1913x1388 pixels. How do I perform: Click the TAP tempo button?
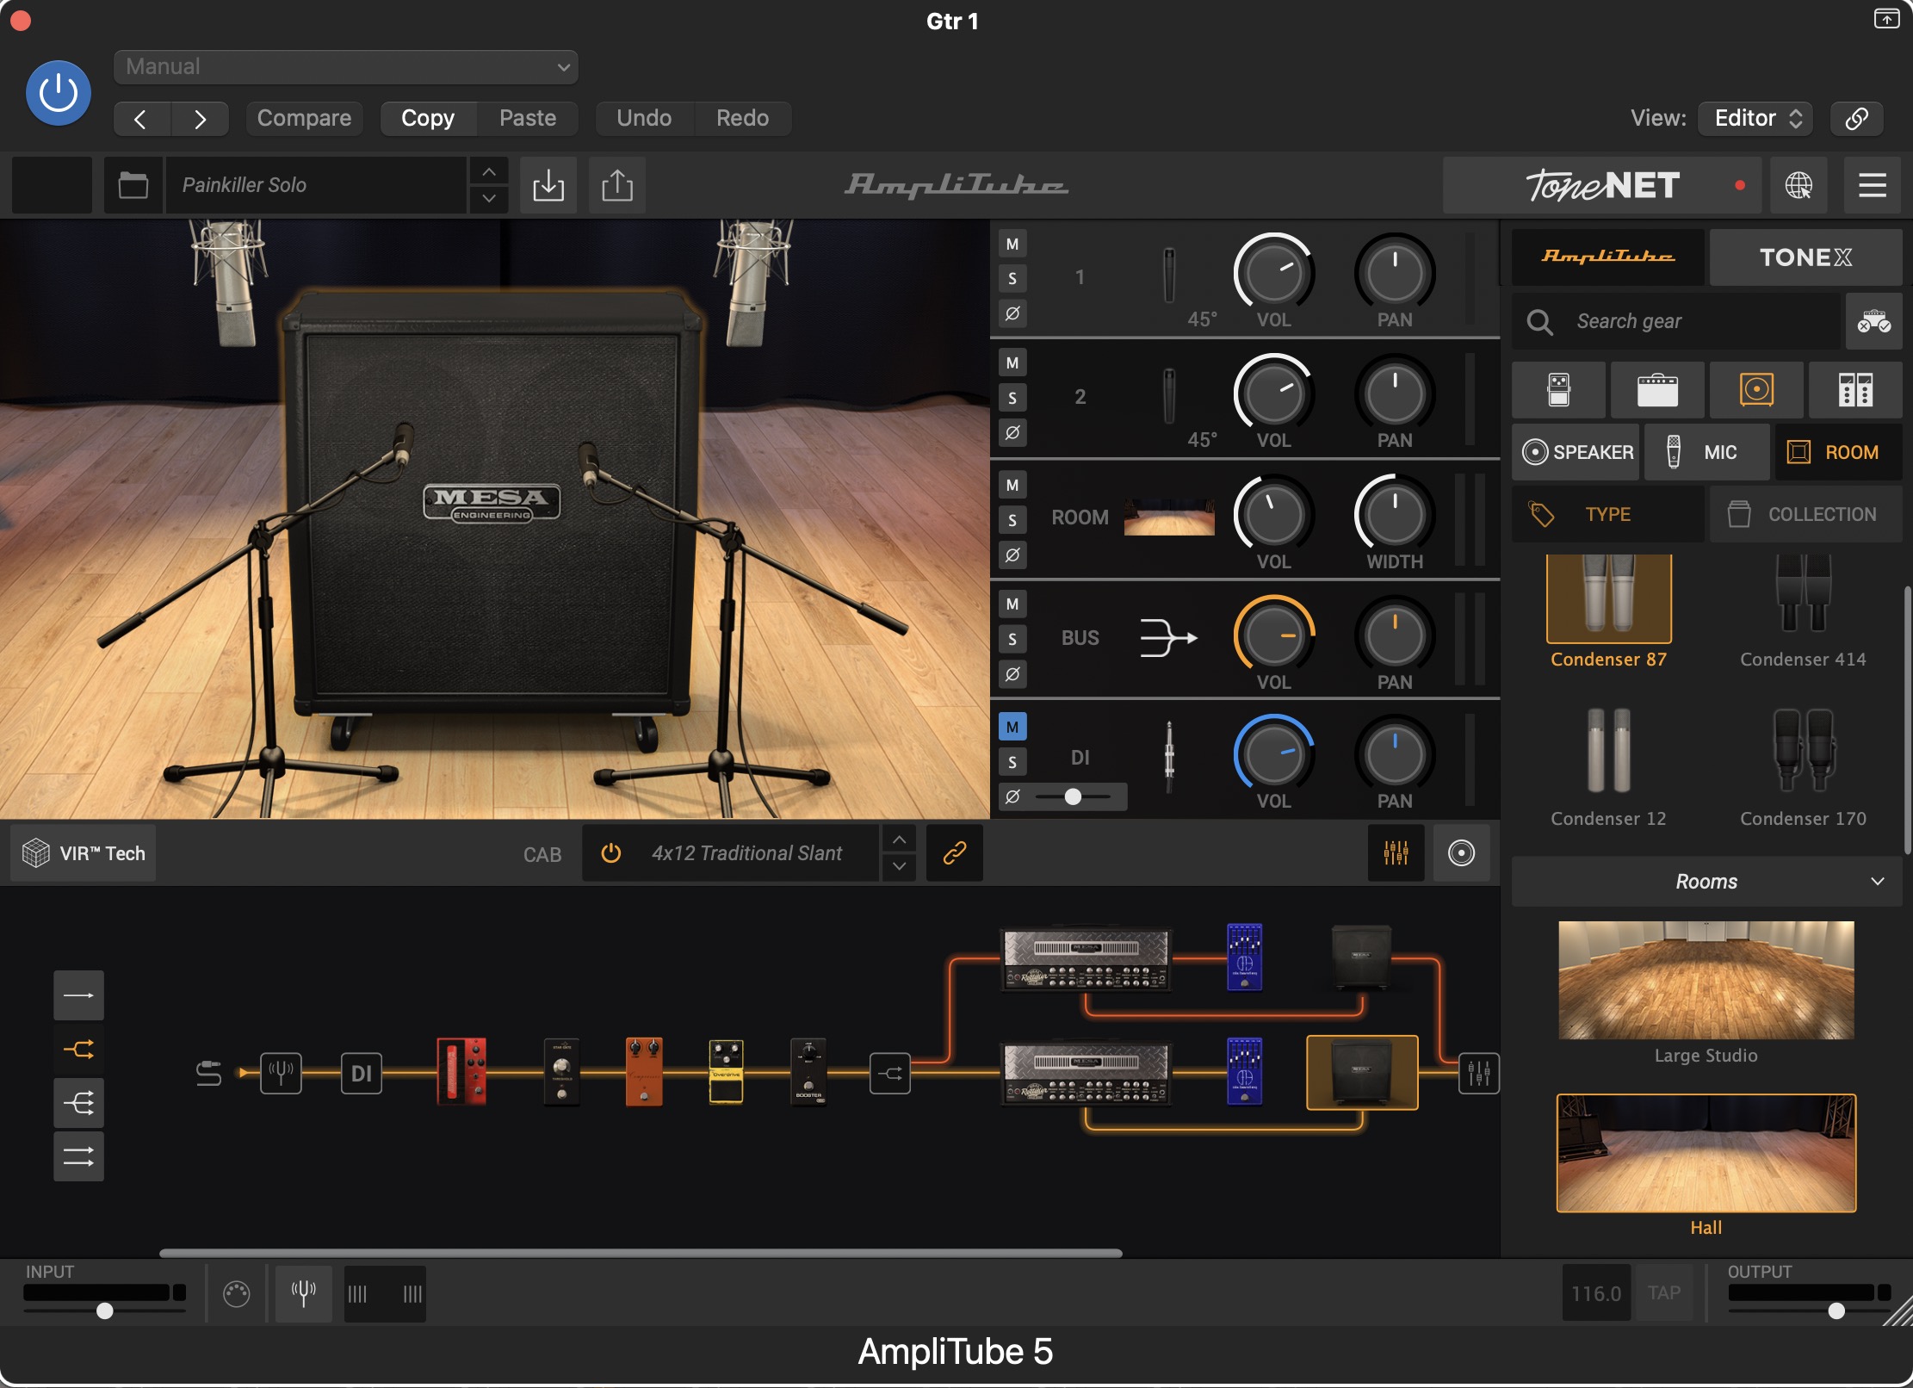(1663, 1292)
